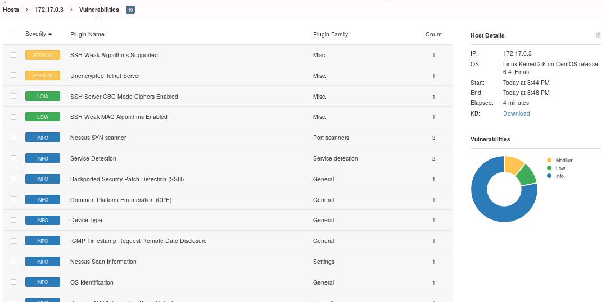Click the MEDIUM badge for SSH Weak Algorithms
Image resolution: width=606 pixels, height=302 pixels.
(x=43, y=55)
